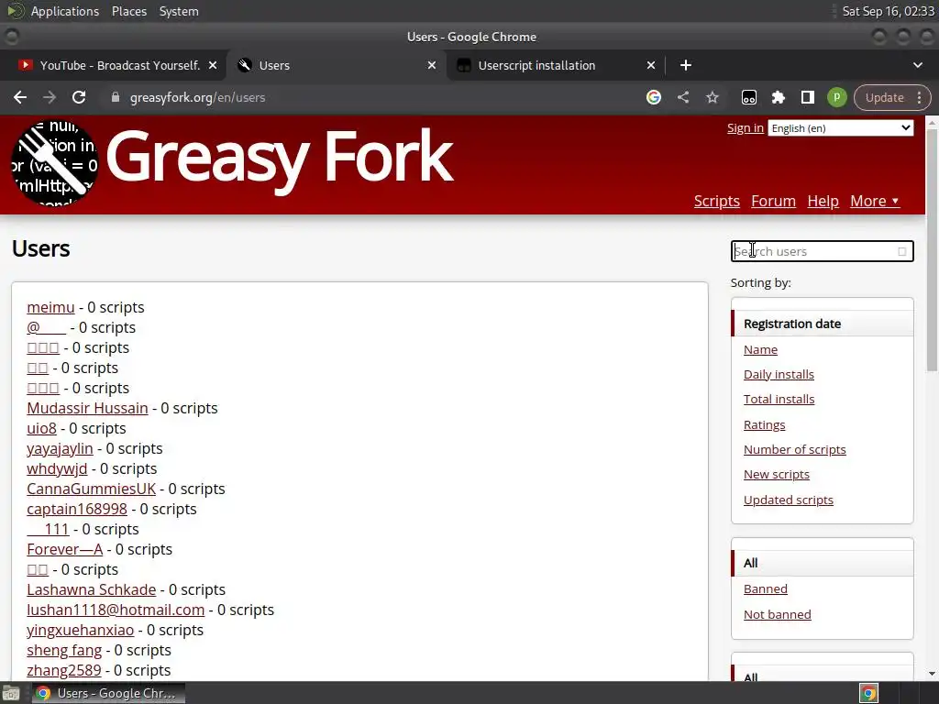
Task: Open user whdywjd profile
Action: 57,468
